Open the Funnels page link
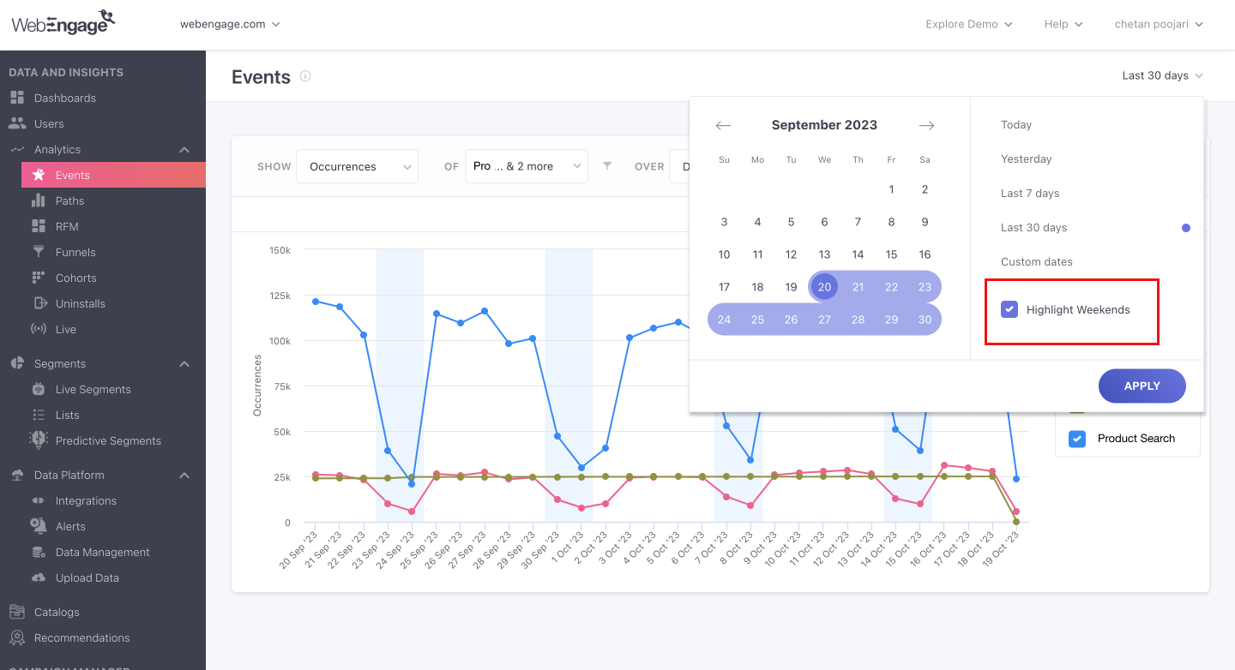The image size is (1235, 670). [x=75, y=252]
